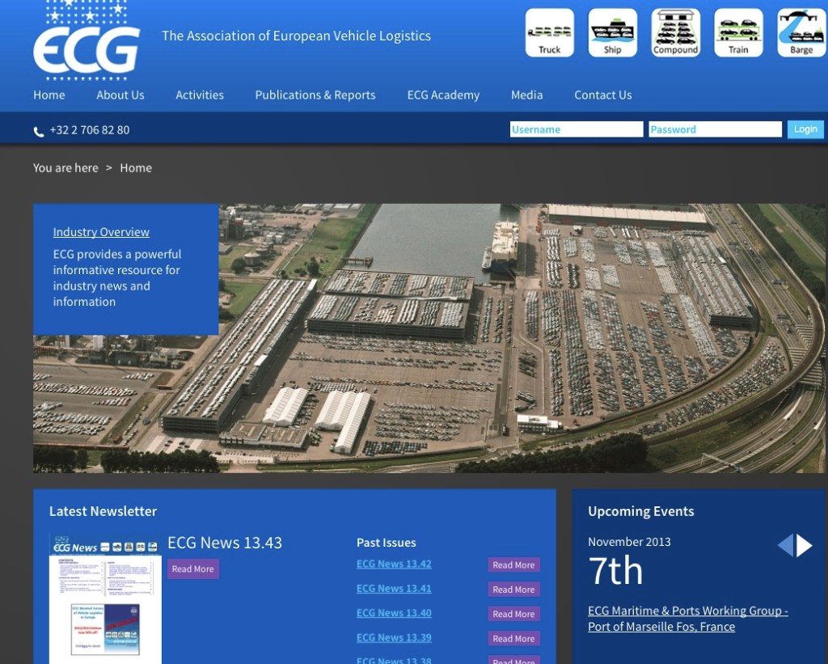
Task: Select the ECG Academy menu item
Action: [x=443, y=95]
